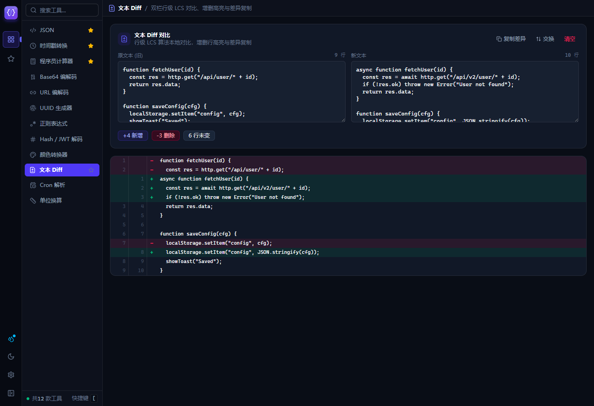Toggle the star on 时间戳转换

click(91, 46)
